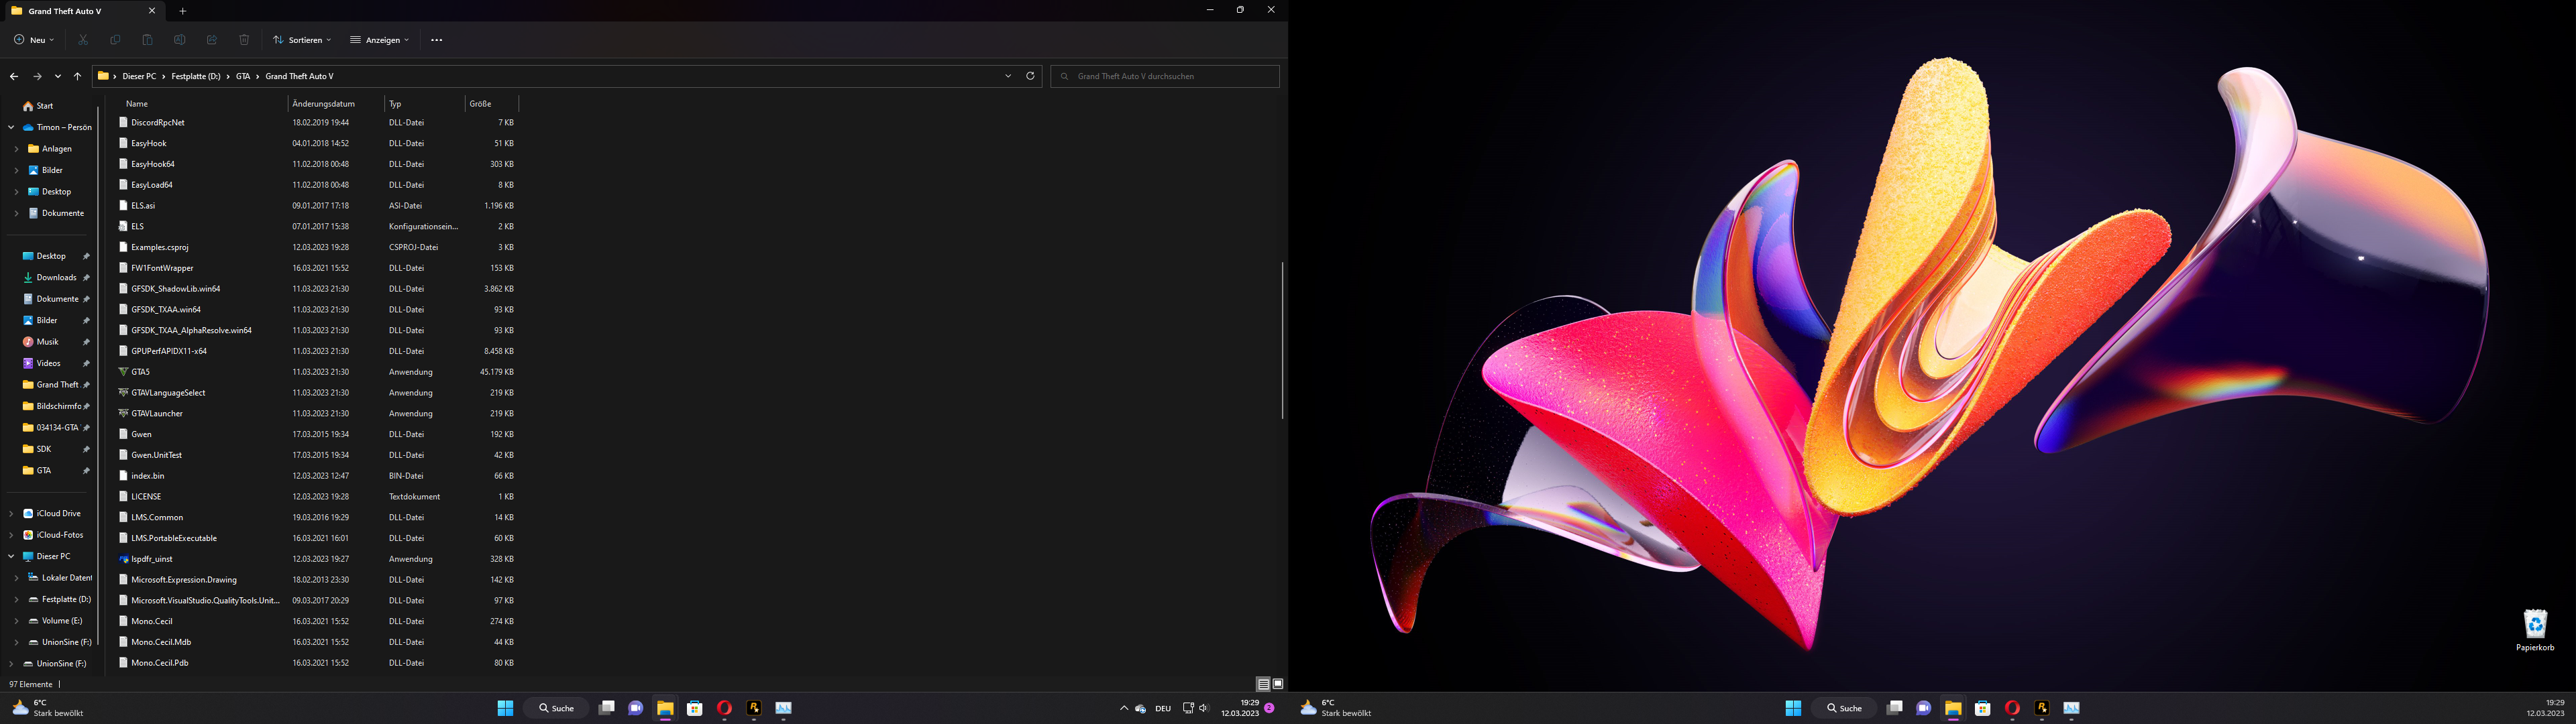The height and width of the screenshot is (724, 2576).
Task: Click the Grand Theft Auto V search field
Action: tap(1165, 76)
